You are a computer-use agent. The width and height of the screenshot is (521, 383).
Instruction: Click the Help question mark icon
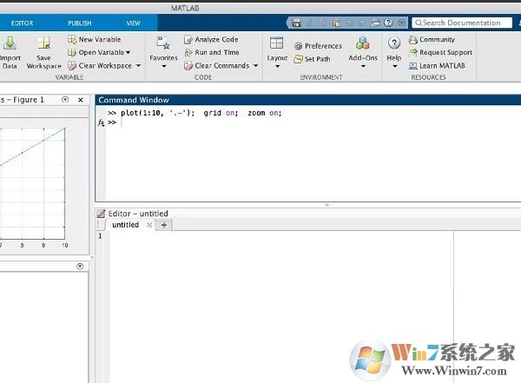point(394,43)
